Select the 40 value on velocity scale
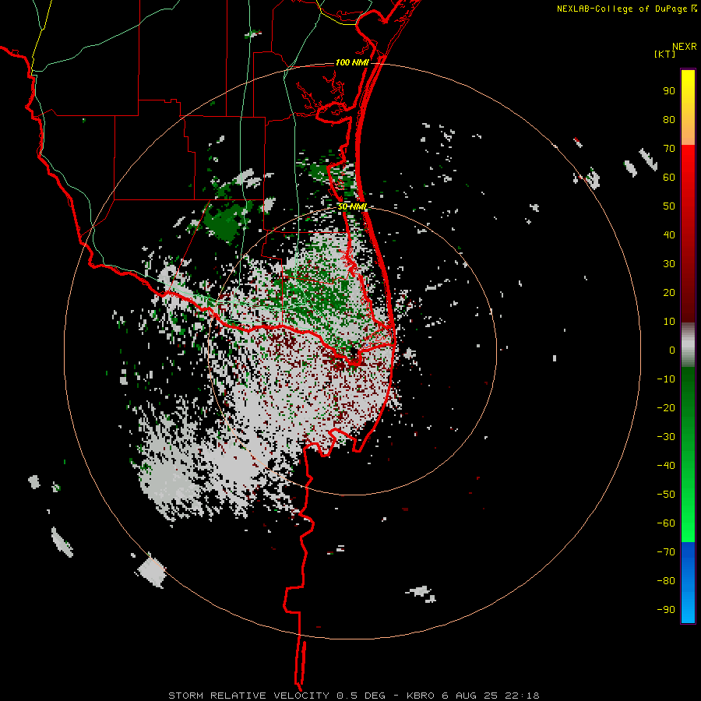Image resolution: width=701 pixels, height=701 pixels. tap(669, 235)
